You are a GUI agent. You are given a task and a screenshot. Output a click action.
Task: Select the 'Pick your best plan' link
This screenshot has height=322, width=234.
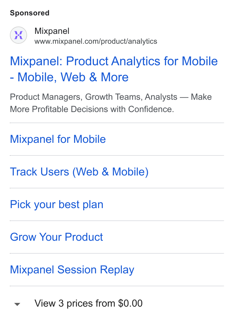point(56,204)
